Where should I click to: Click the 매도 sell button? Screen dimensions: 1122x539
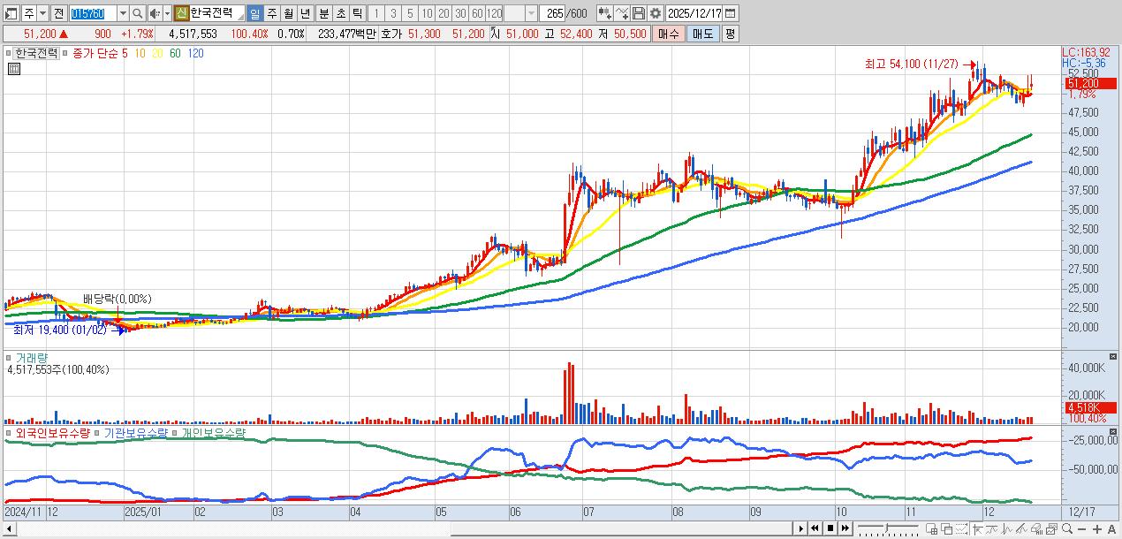702,34
